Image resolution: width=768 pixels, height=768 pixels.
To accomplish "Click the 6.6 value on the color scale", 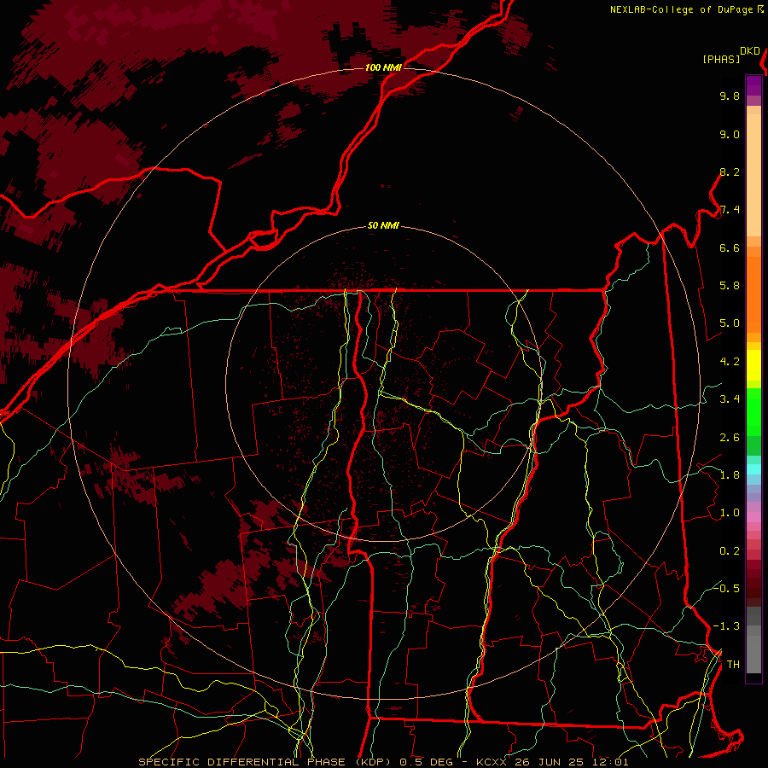I will click(730, 247).
